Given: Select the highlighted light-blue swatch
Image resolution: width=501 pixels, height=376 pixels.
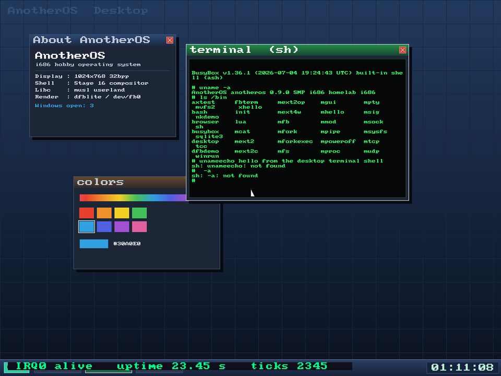Looking at the screenshot, I should click(x=87, y=227).
